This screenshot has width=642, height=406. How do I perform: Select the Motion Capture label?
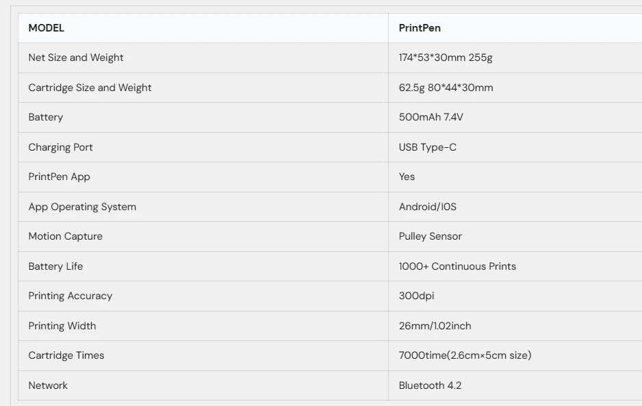pos(65,236)
